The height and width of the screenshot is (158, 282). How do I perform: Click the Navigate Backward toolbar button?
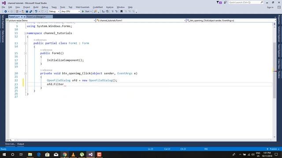[6, 11]
